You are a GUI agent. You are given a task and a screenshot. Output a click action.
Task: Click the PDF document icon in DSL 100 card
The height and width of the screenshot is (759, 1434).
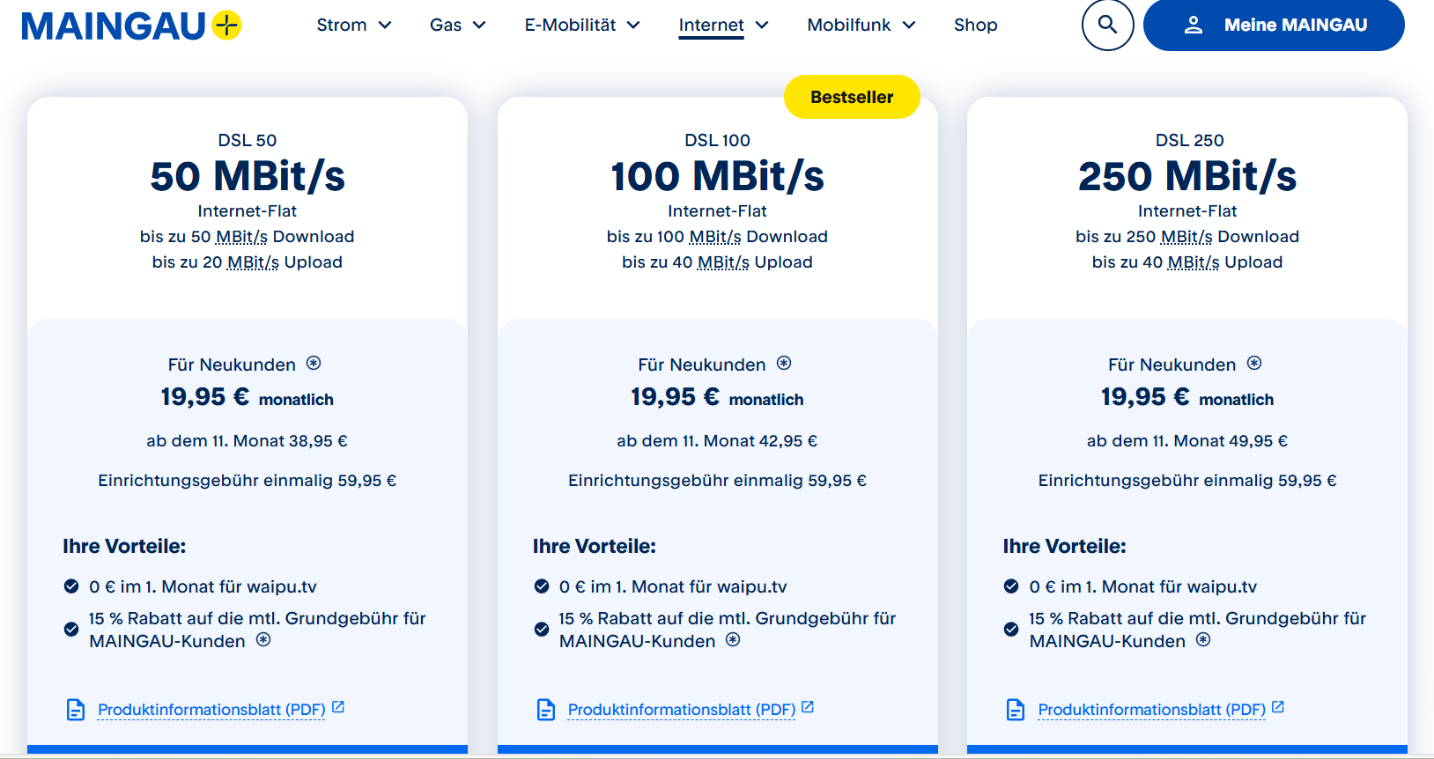tap(546, 710)
